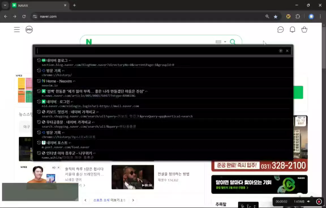Open Chrome three-dot menu
326x208 pixels.
pyautogui.click(x=320, y=16)
